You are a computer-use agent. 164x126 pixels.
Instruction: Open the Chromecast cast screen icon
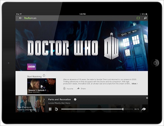click(x=138, y=18)
